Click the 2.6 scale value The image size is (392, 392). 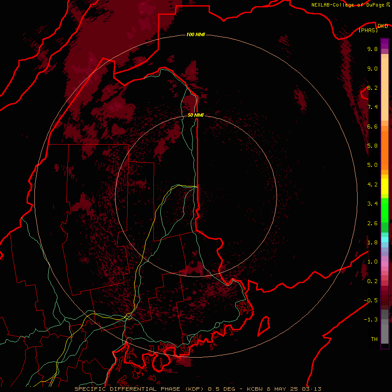pyautogui.click(x=372, y=223)
